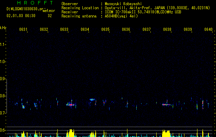The width and height of the screenshot is (216, 137).
Task: Click the 0636 time marker
Action: point(126,29)
